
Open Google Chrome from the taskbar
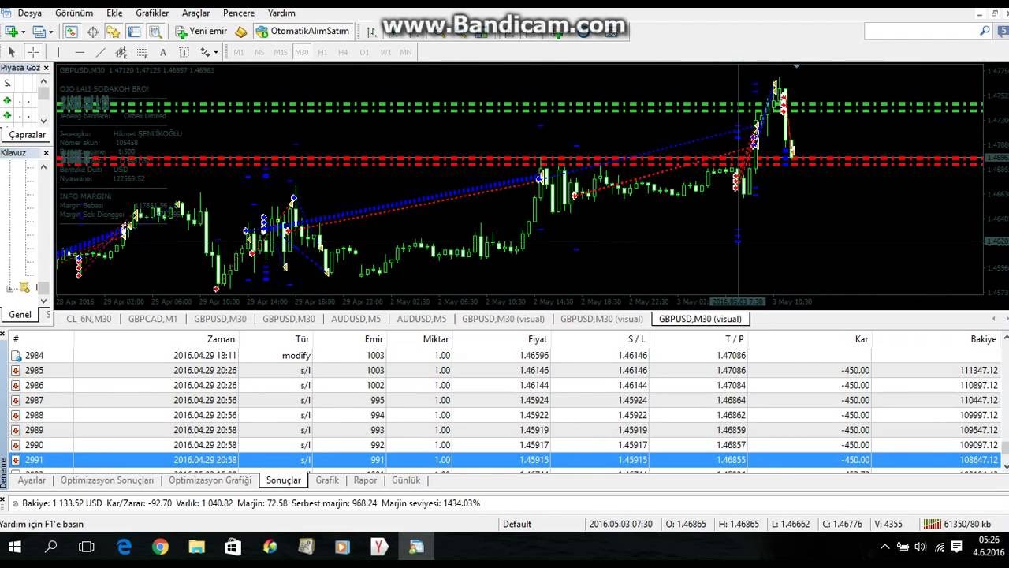coord(160,547)
